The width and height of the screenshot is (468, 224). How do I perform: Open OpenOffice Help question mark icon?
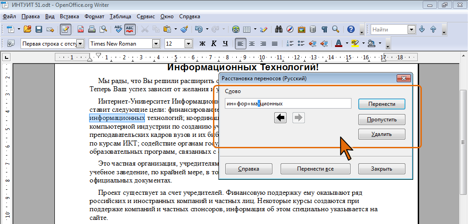351,29
